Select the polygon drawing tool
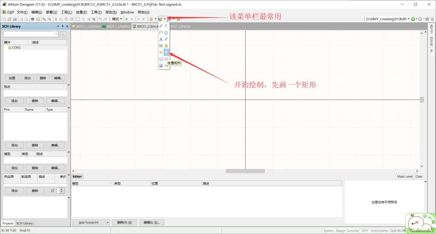Image resolution: width=436 pixels, height=234 pixels. coord(166,32)
